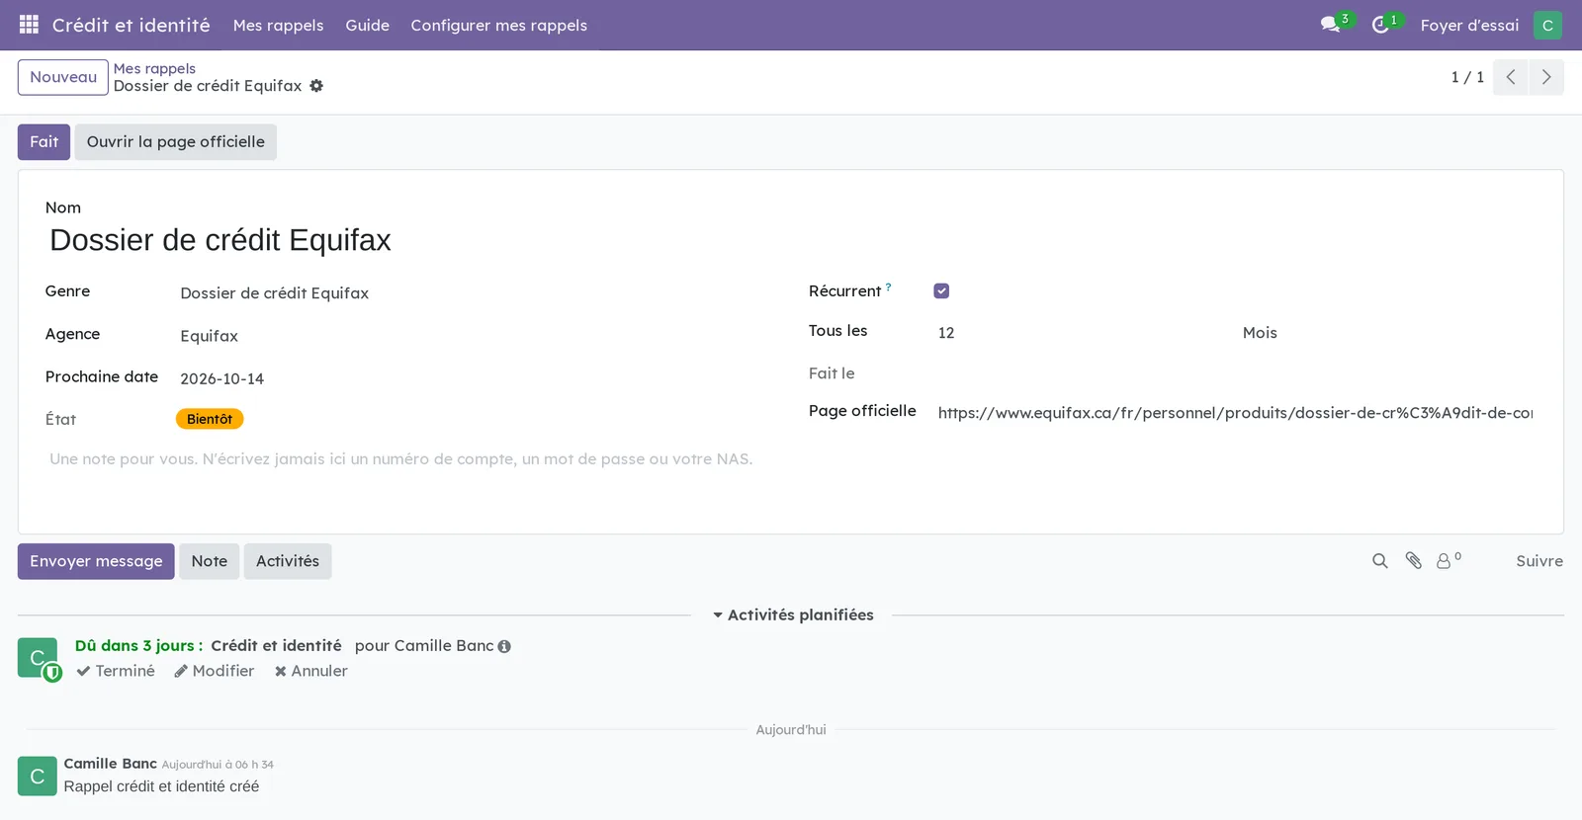This screenshot has height=820, width=1582.
Task: Click the Mes rappels breadcrumb link
Action: [x=154, y=68]
